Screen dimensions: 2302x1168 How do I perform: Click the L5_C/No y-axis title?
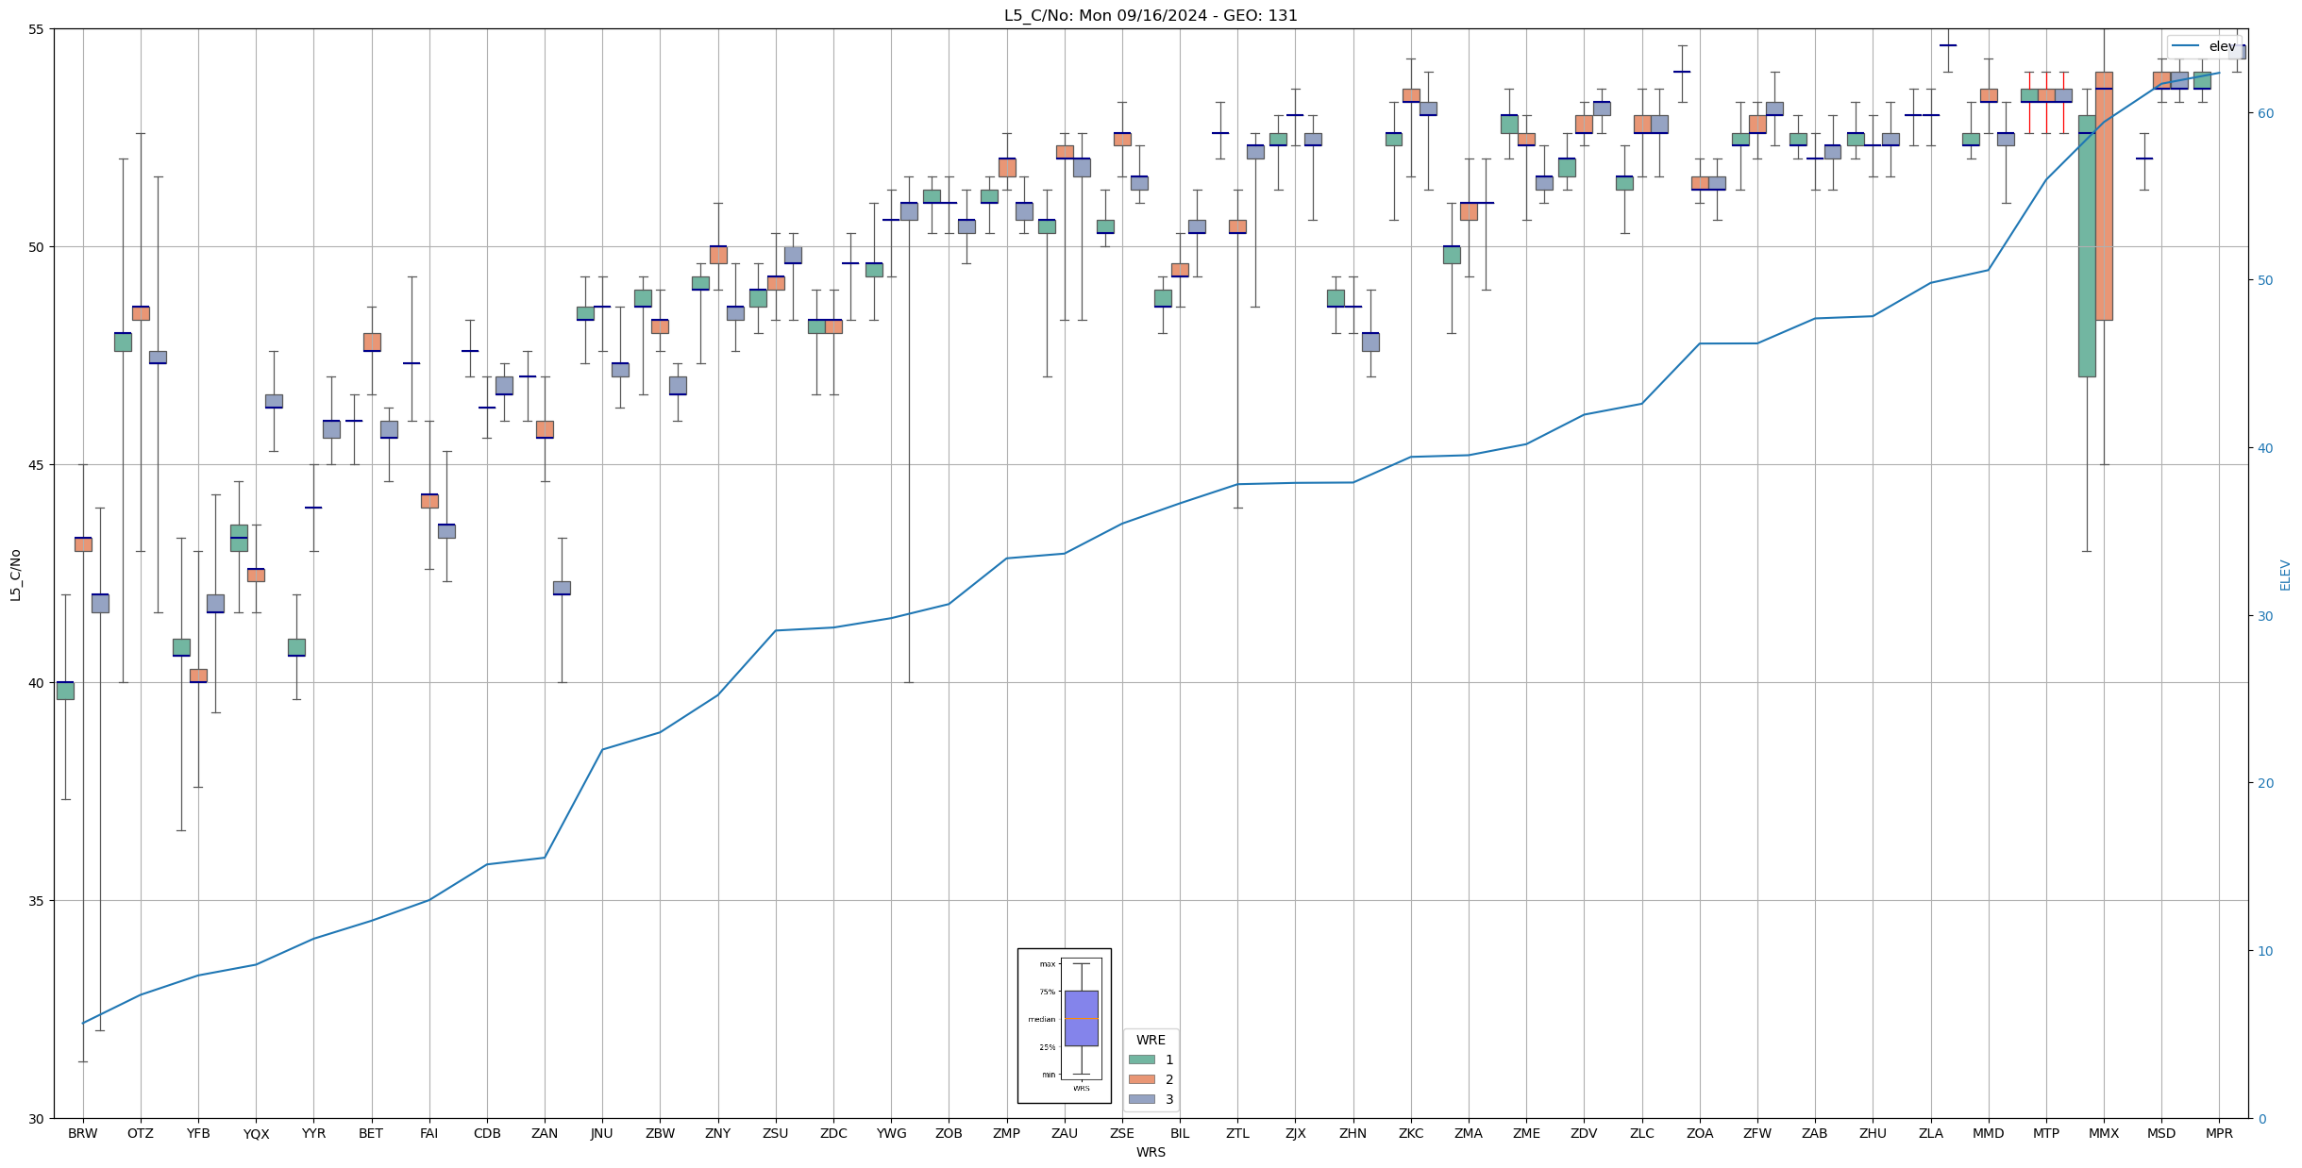(15, 574)
